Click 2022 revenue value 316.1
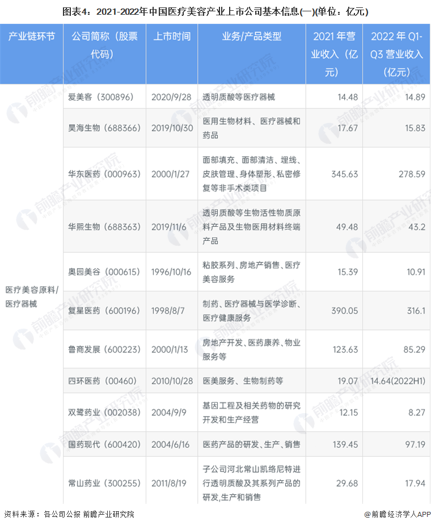The height and width of the screenshot is (526, 431). [x=416, y=311]
